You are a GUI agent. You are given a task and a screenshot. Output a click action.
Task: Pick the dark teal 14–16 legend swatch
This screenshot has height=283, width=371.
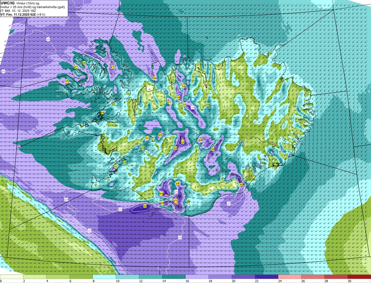tap(174, 277)
